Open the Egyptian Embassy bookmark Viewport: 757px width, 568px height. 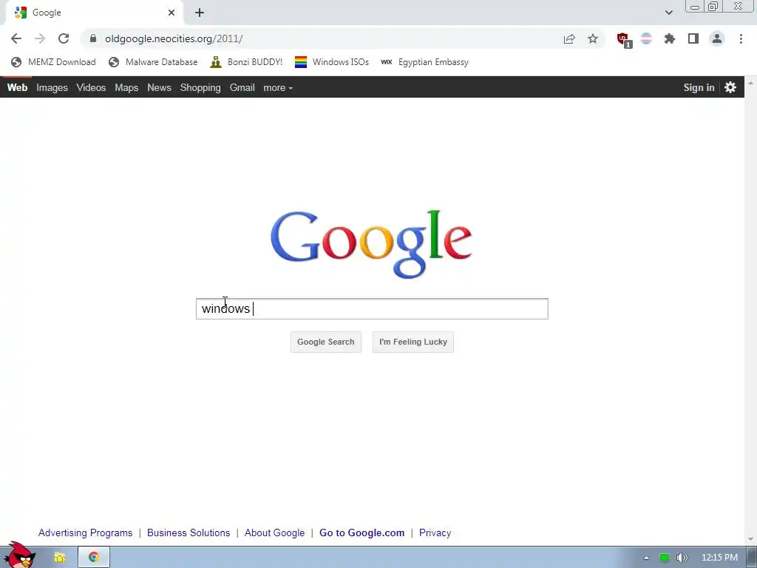[x=425, y=62]
